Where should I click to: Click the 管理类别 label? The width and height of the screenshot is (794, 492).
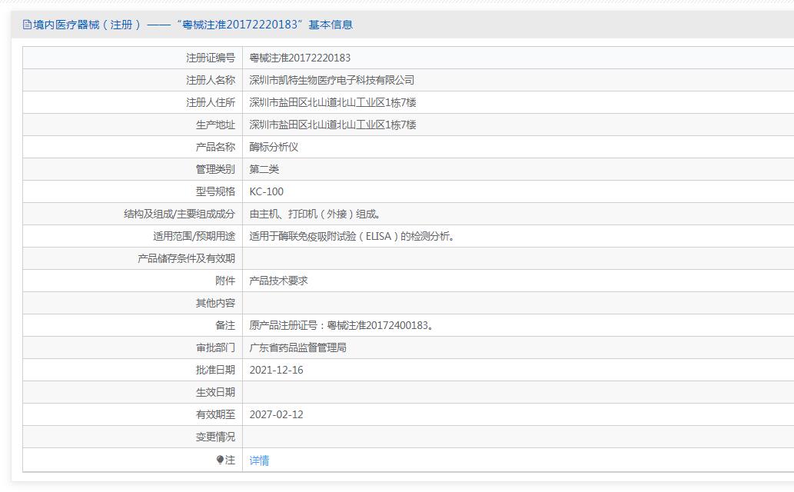(x=216, y=169)
